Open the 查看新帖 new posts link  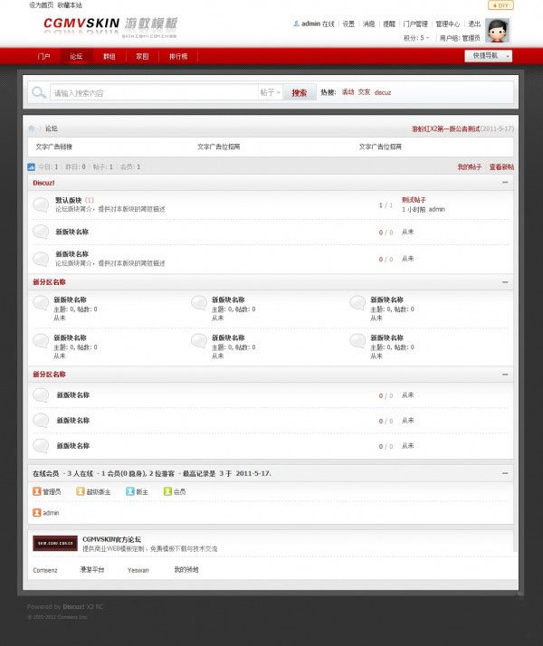coord(501,166)
